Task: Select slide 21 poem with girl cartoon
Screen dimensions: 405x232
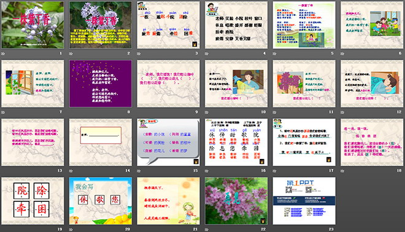Action: (168, 201)
